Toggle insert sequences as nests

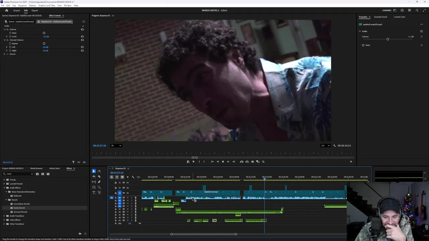(112, 177)
